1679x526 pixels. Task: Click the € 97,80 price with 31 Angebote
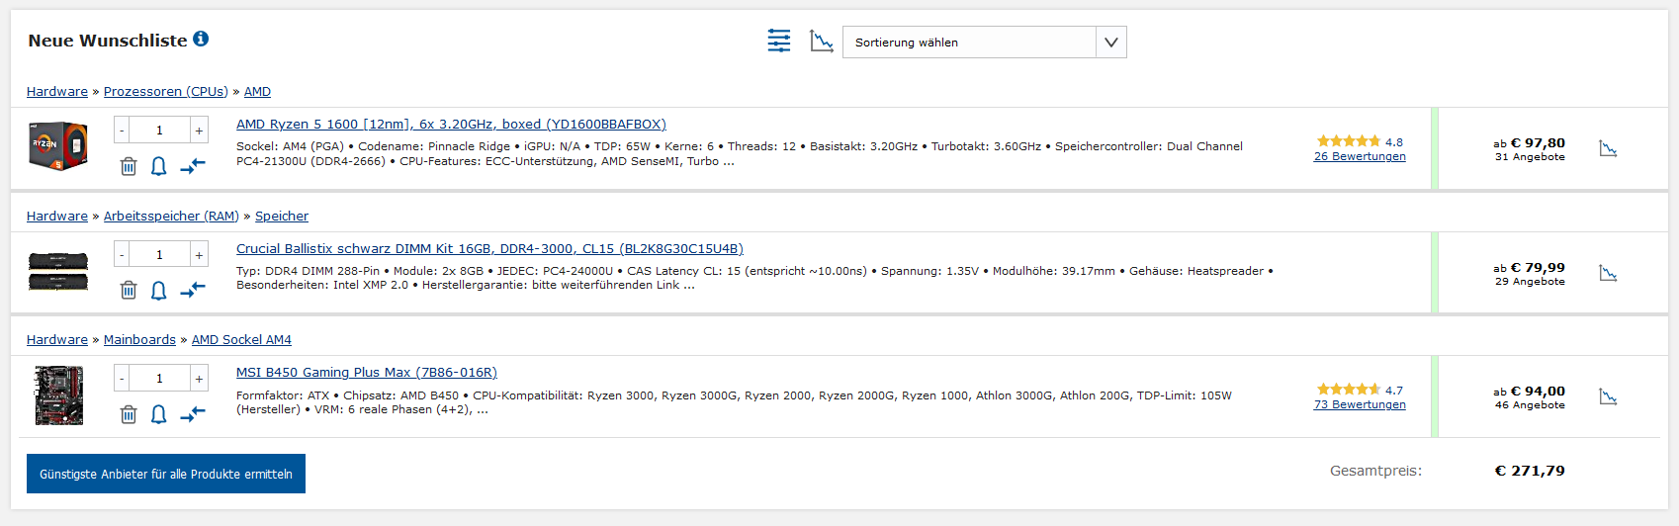[x=1529, y=149]
